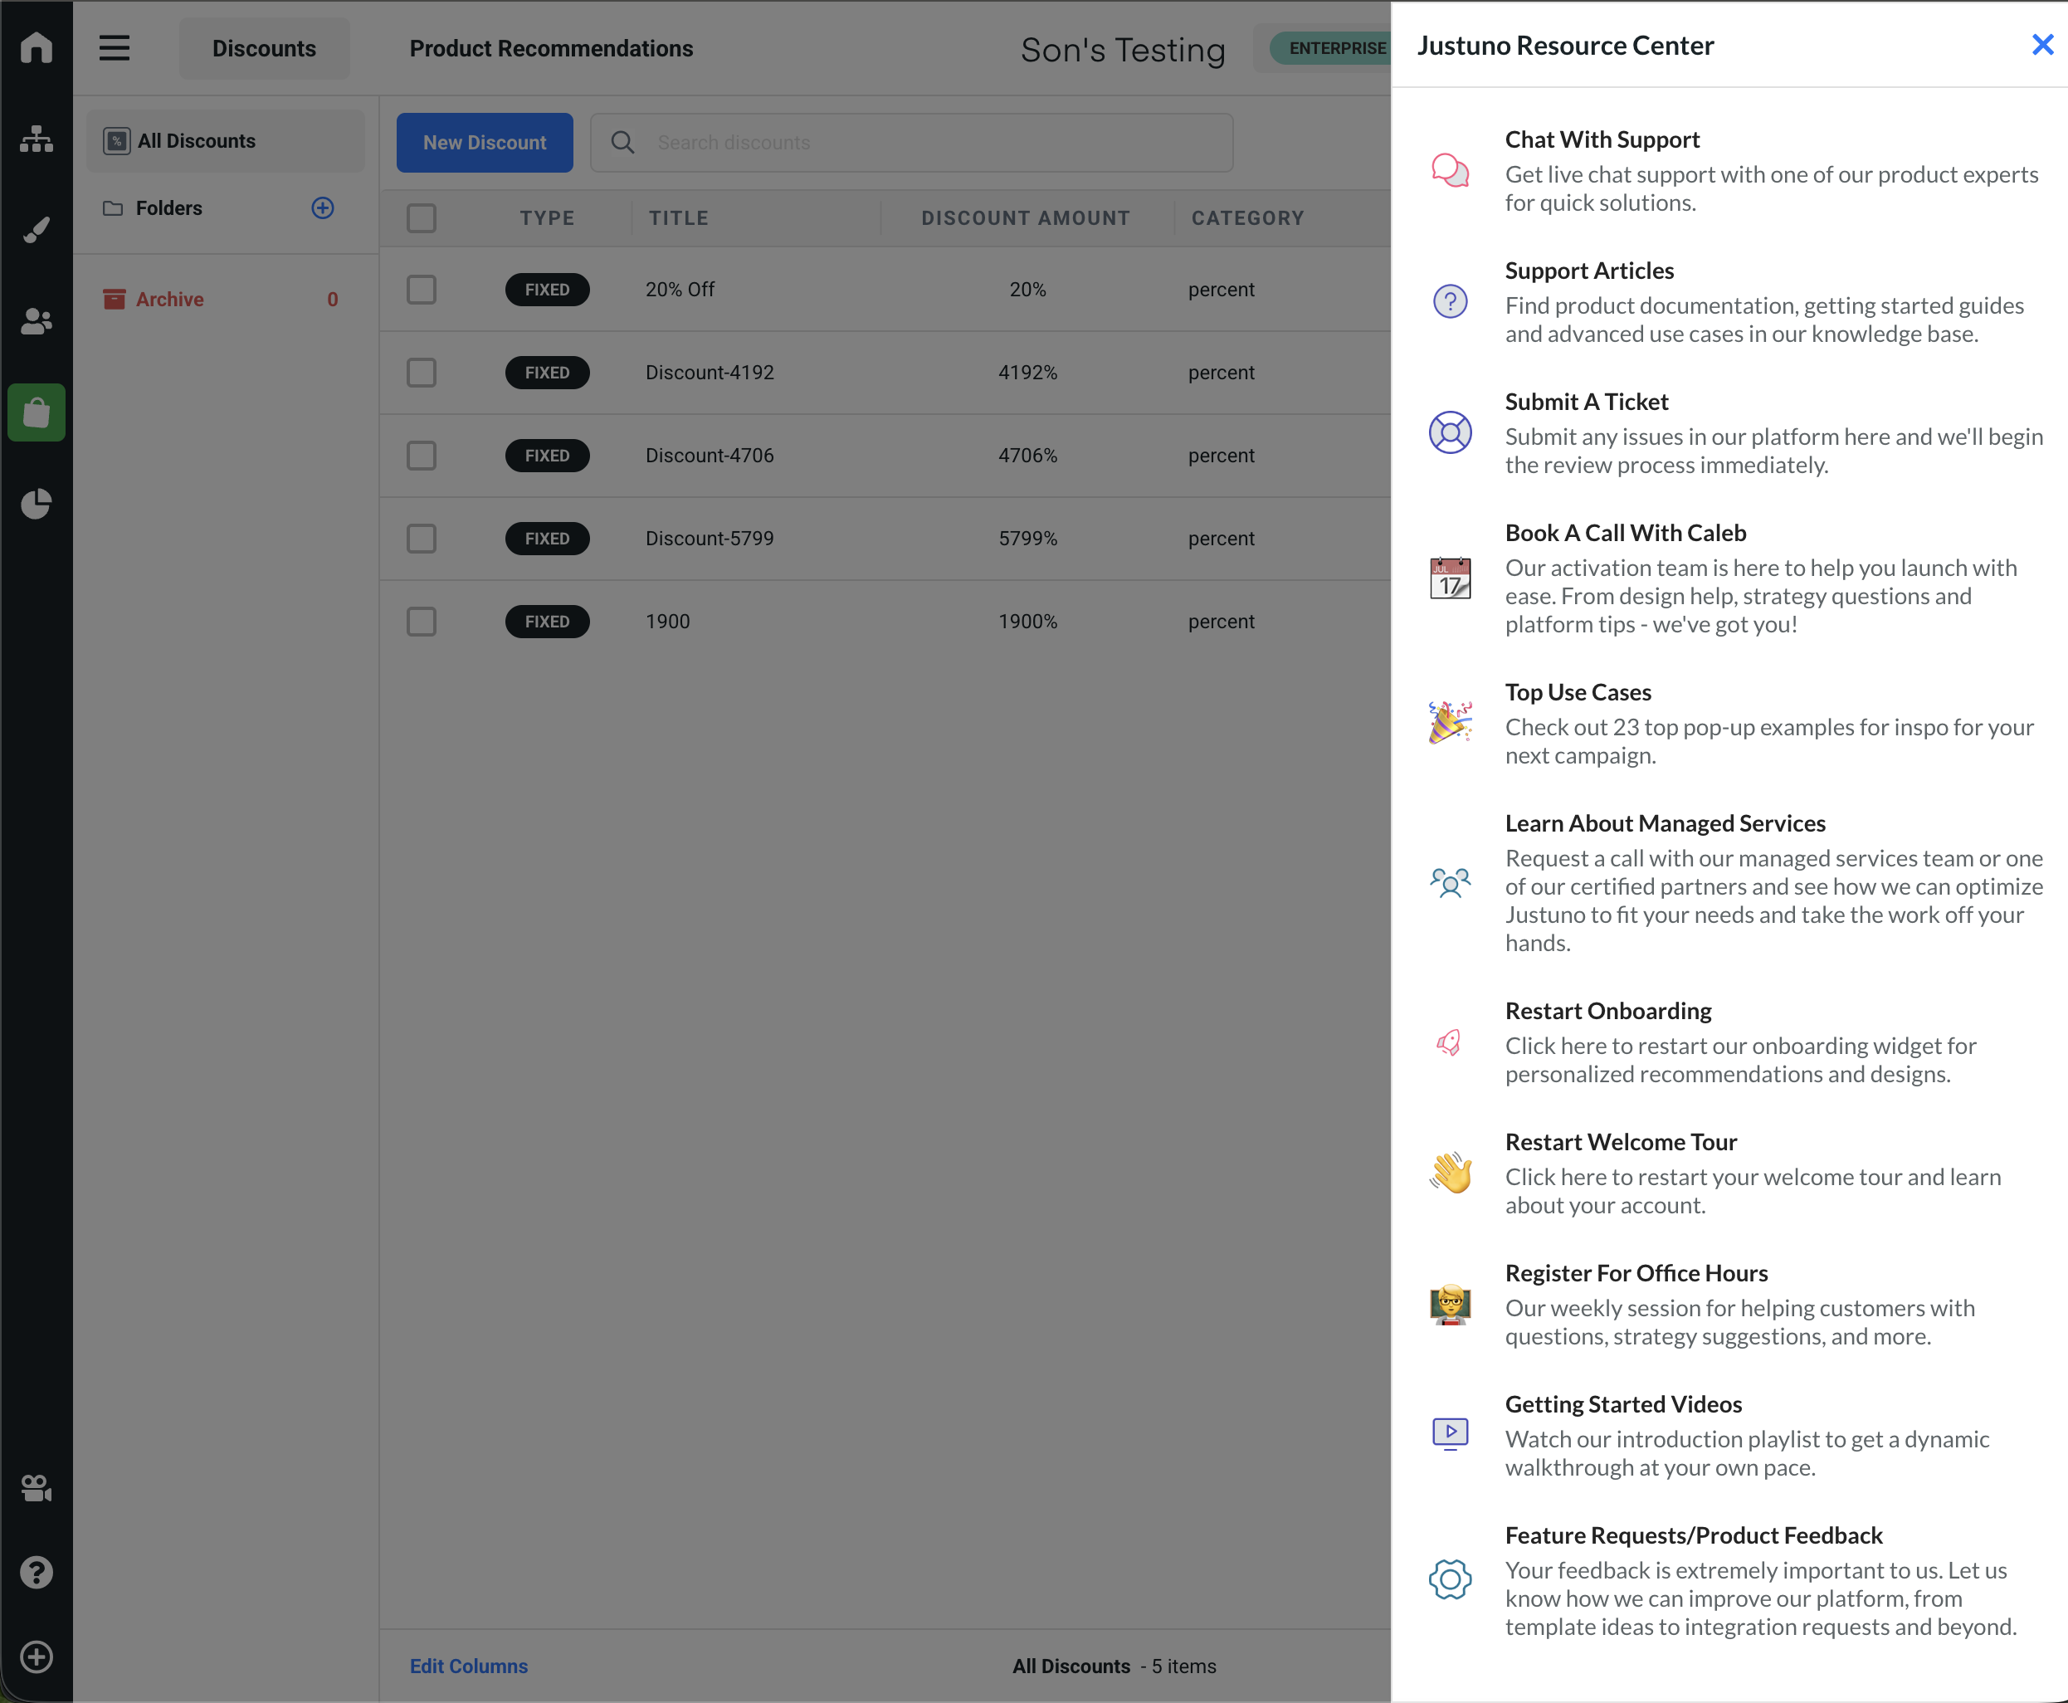Screen dimensions: 2068x1703
Task: Click the New Discount button
Action: (485, 142)
